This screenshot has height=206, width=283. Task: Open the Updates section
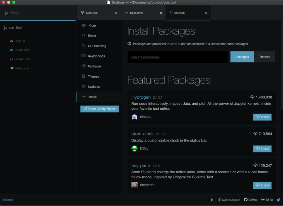click(x=100, y=86)
